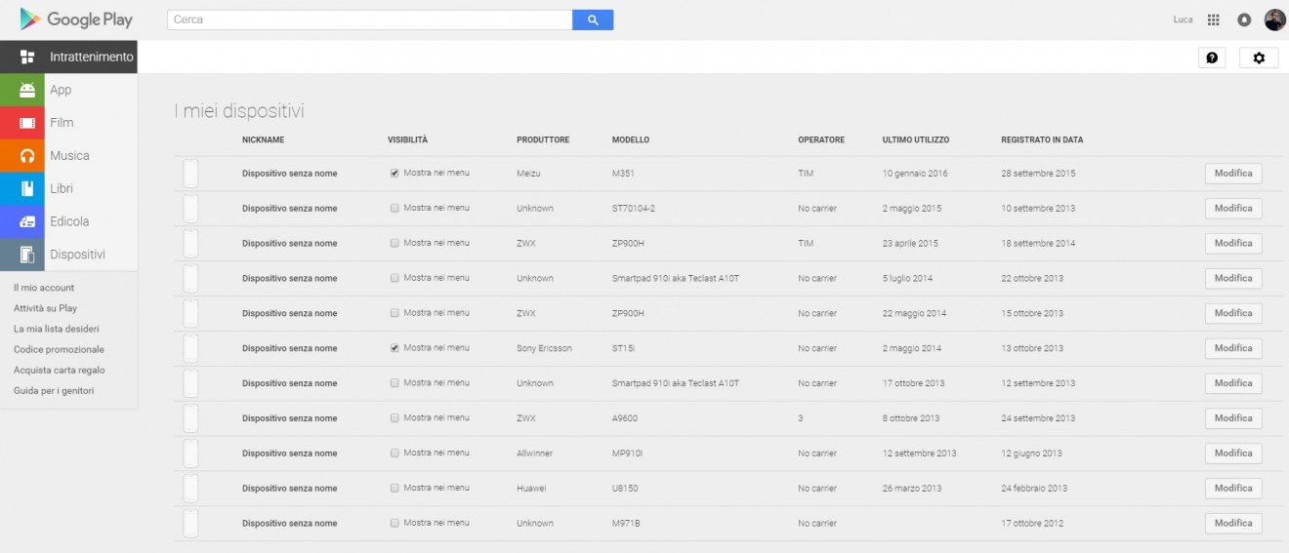Click the Cerca search input field
The height and width of the screenshot is (553, 1289).
369,20
